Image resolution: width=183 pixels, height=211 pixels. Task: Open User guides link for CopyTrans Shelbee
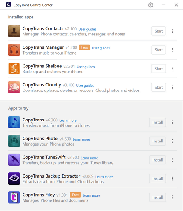pyautogui.click(x=86, y=67)
